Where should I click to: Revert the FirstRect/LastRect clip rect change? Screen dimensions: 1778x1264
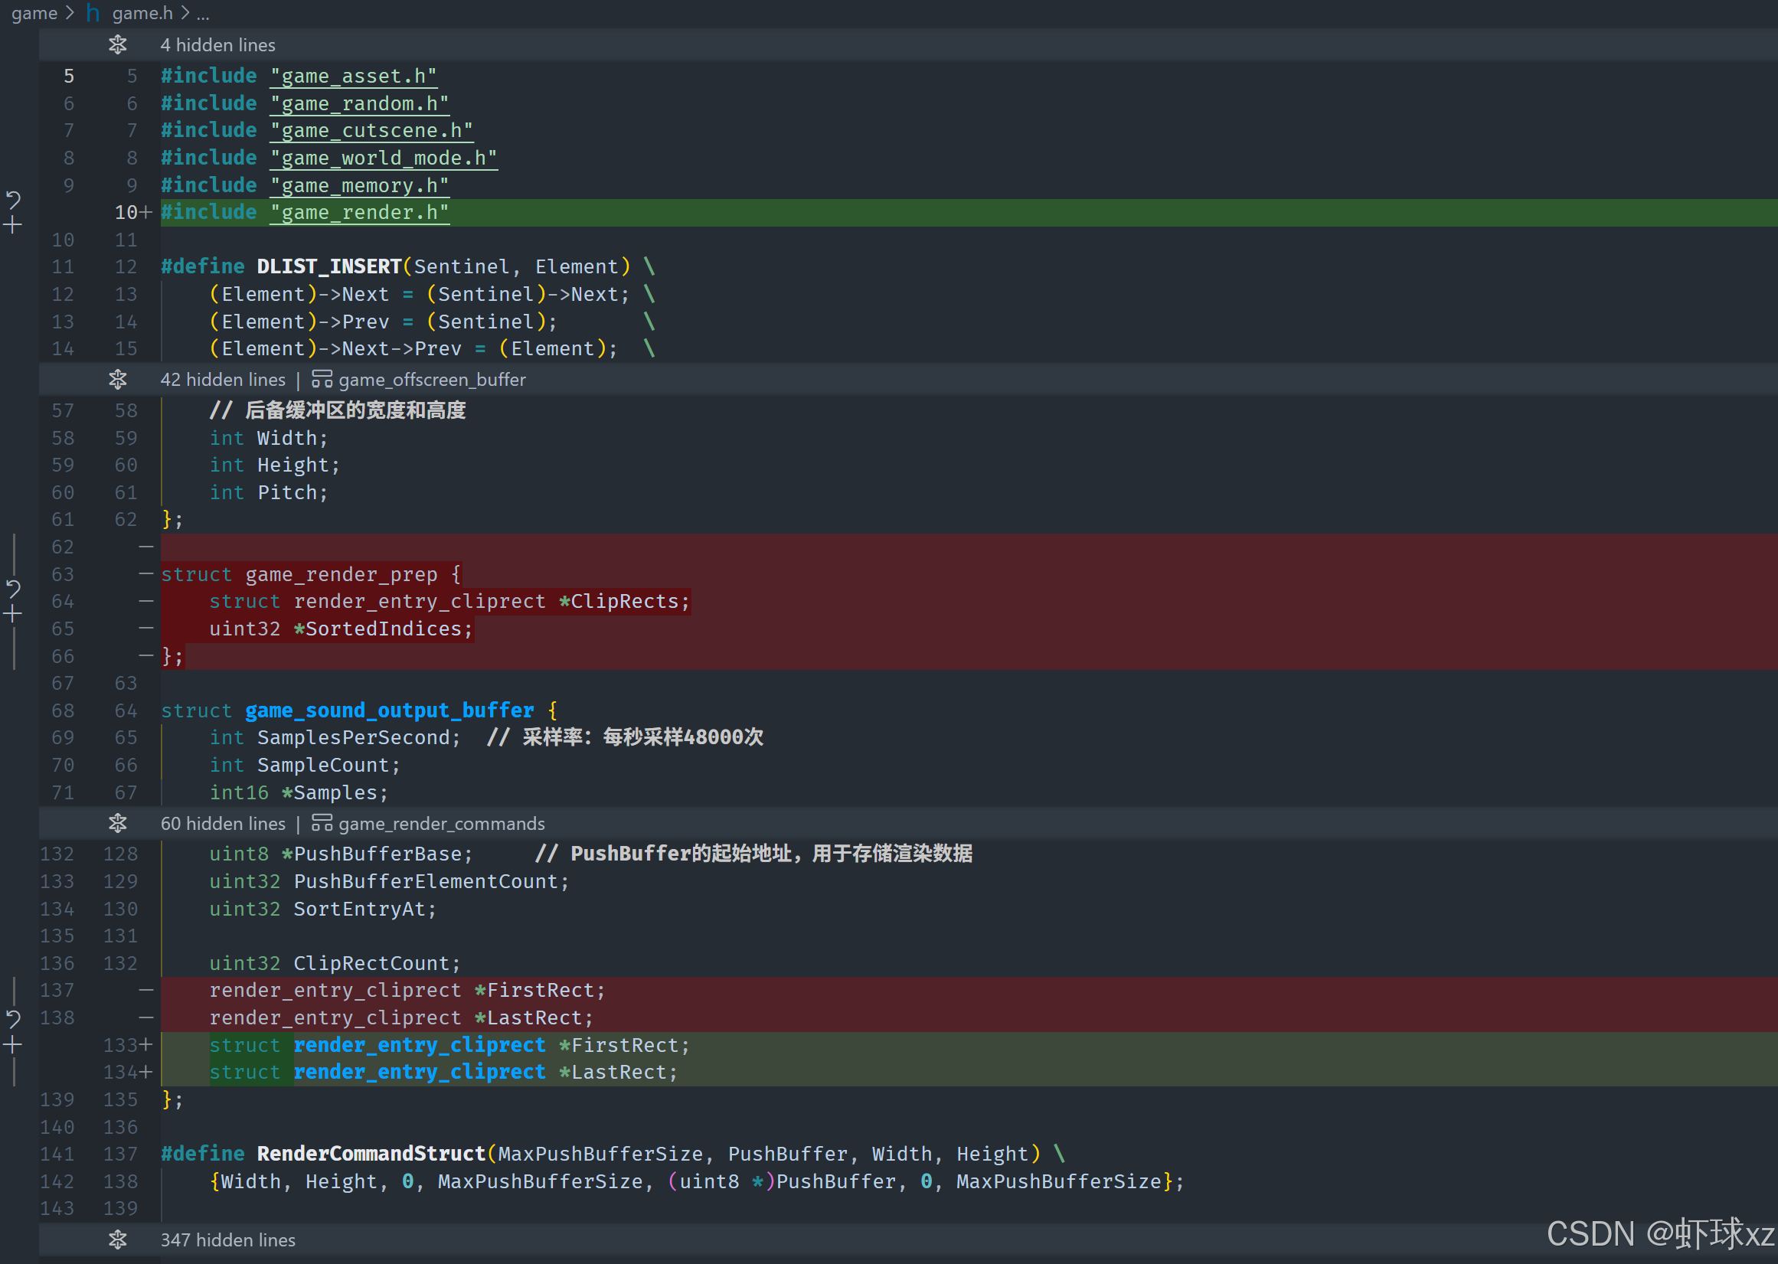click(13, 1018)
